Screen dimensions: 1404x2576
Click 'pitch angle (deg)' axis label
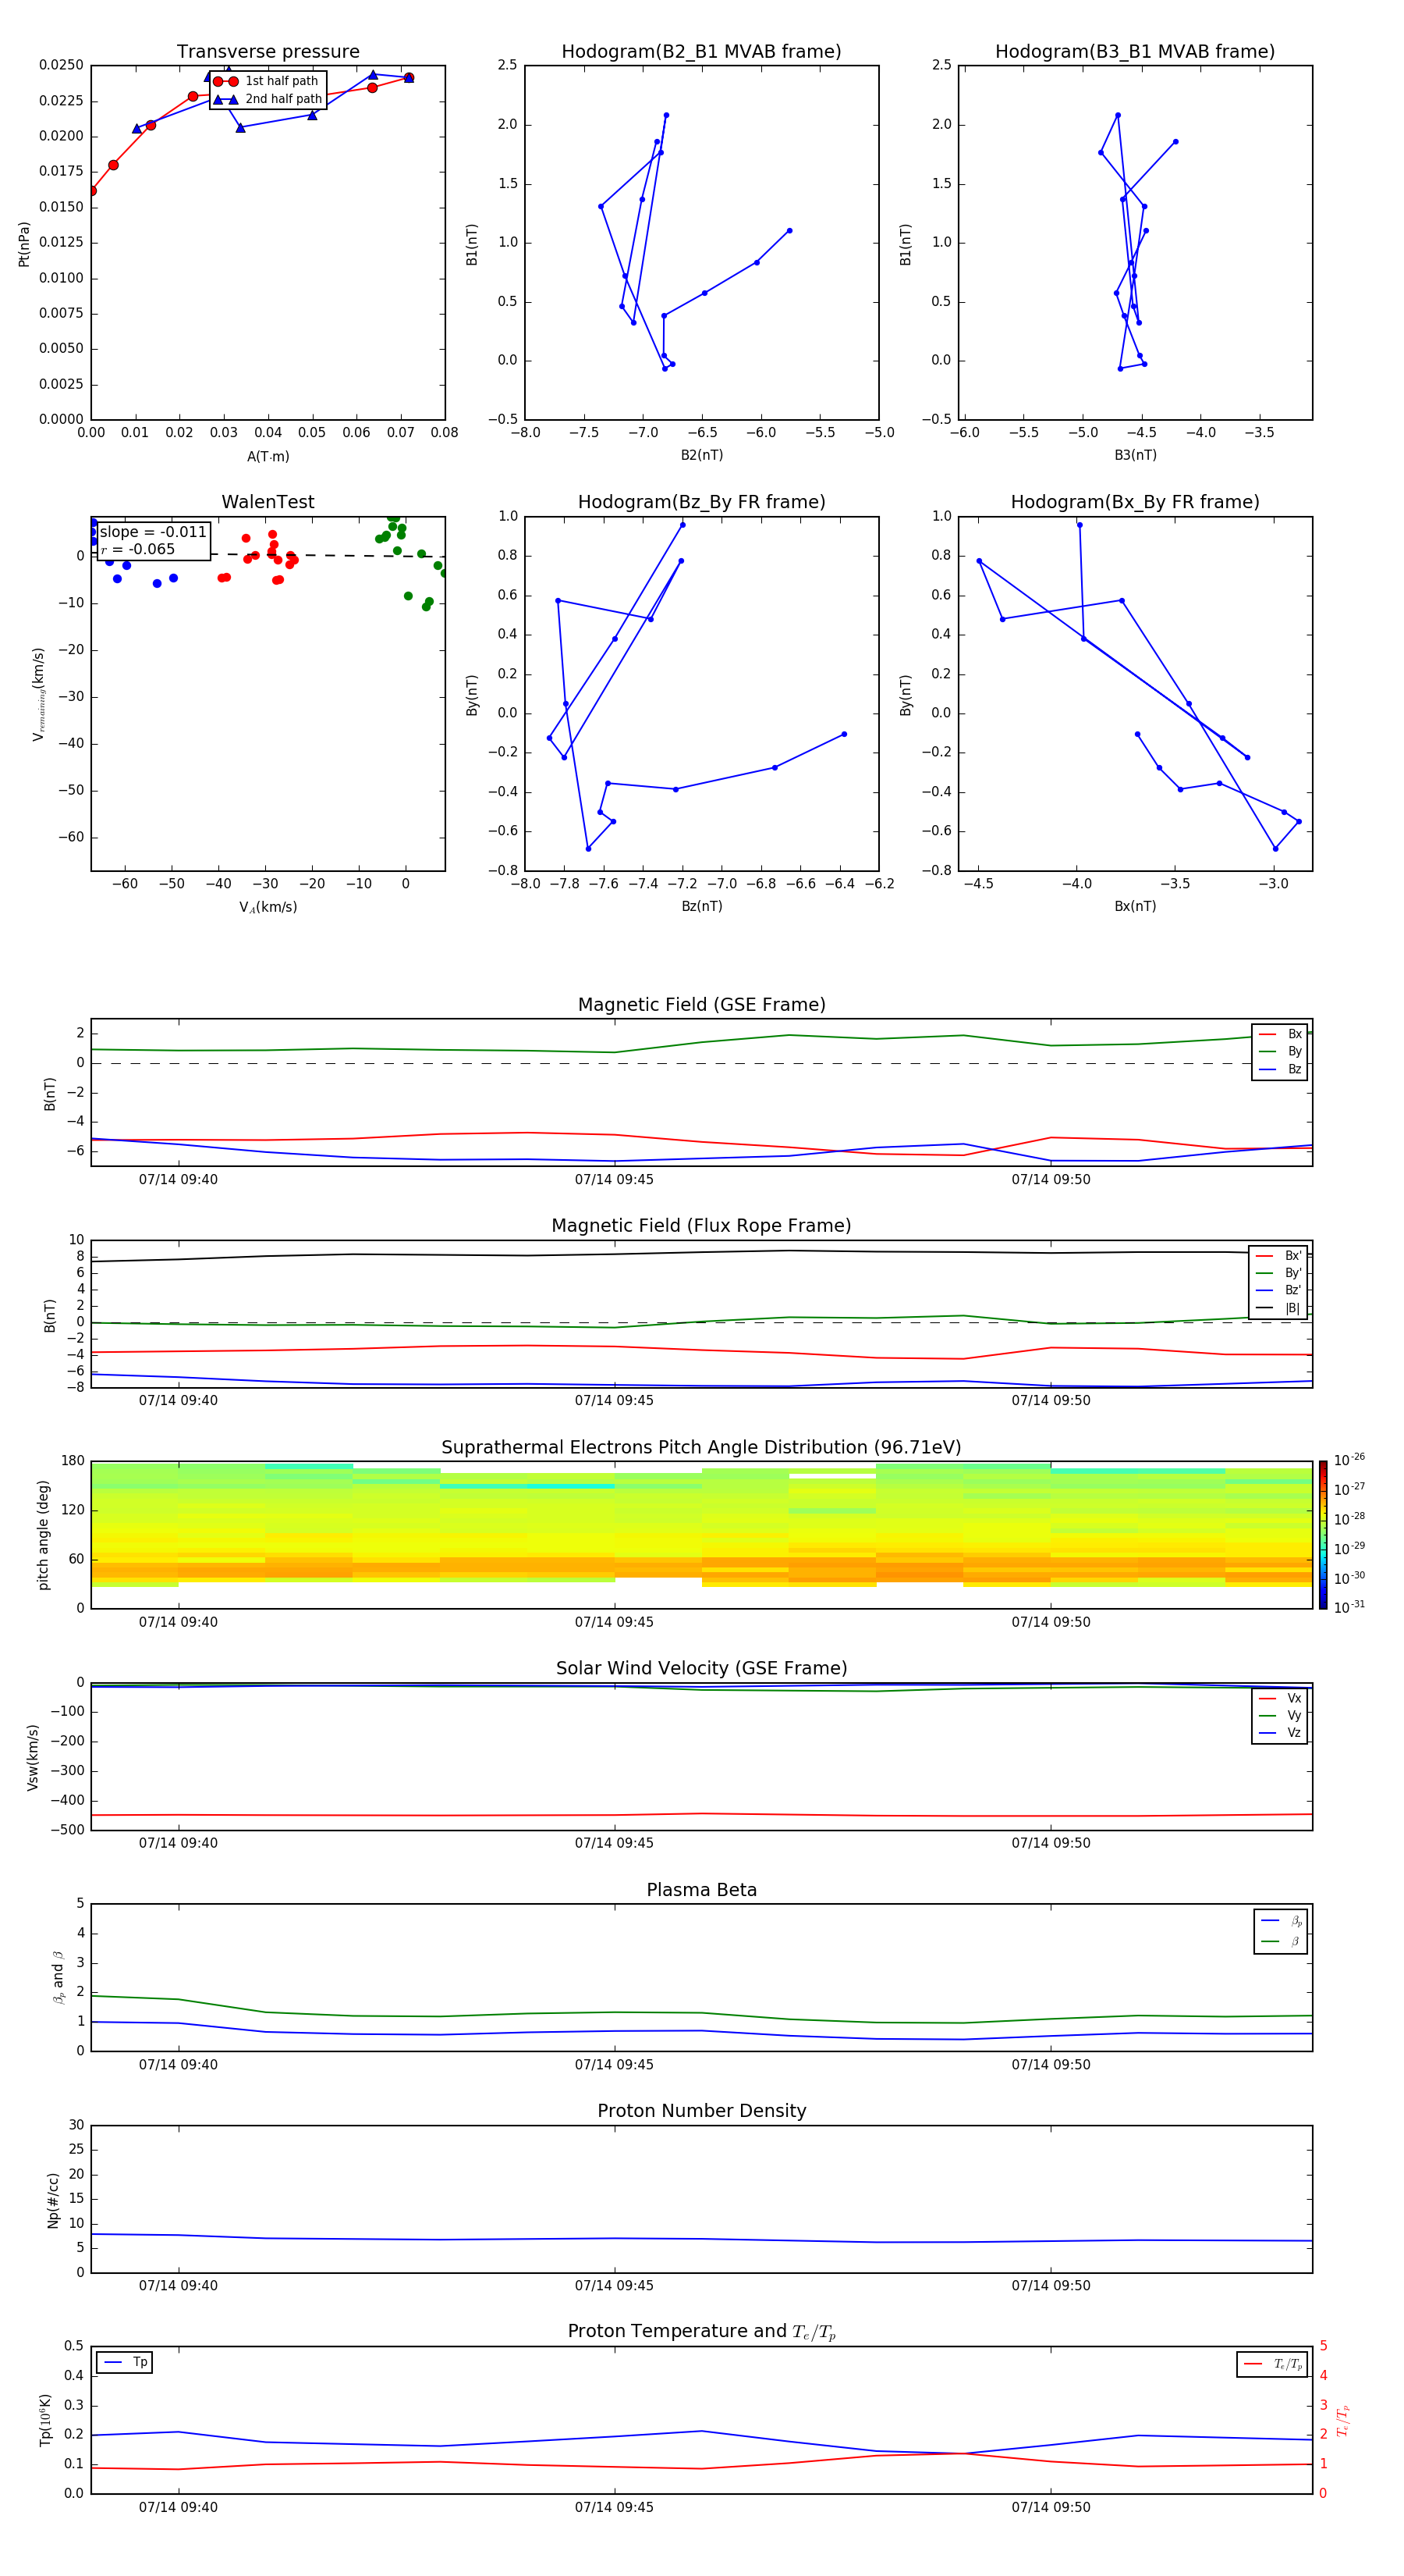[x=43, y=1535]
